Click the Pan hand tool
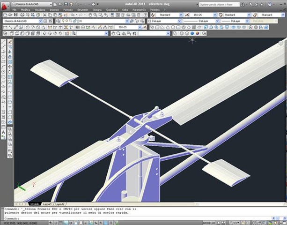 coord(113,33)
